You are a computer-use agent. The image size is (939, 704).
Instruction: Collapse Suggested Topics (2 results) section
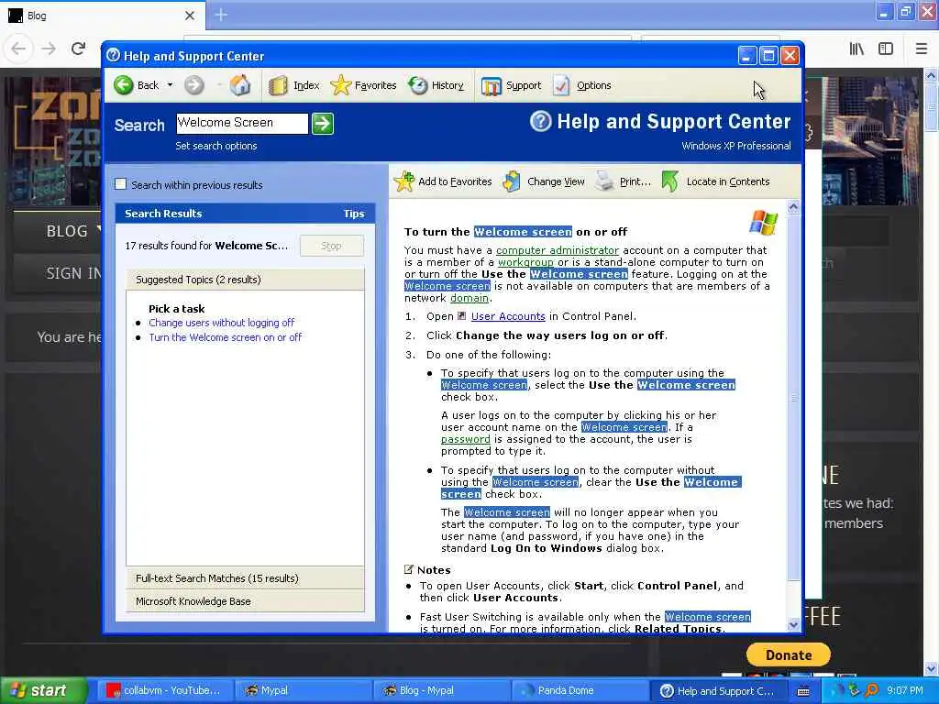pos(245,280)
